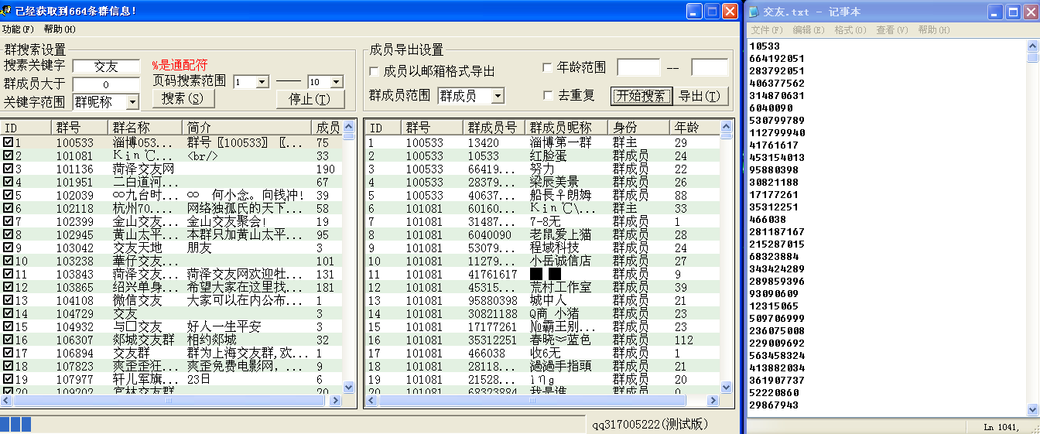Image resolution: width=1040 pixels, height=434 pixels.
Task: Click the Notepad vertical scrollbar down arrow
Action: [x=1032, y=409]
